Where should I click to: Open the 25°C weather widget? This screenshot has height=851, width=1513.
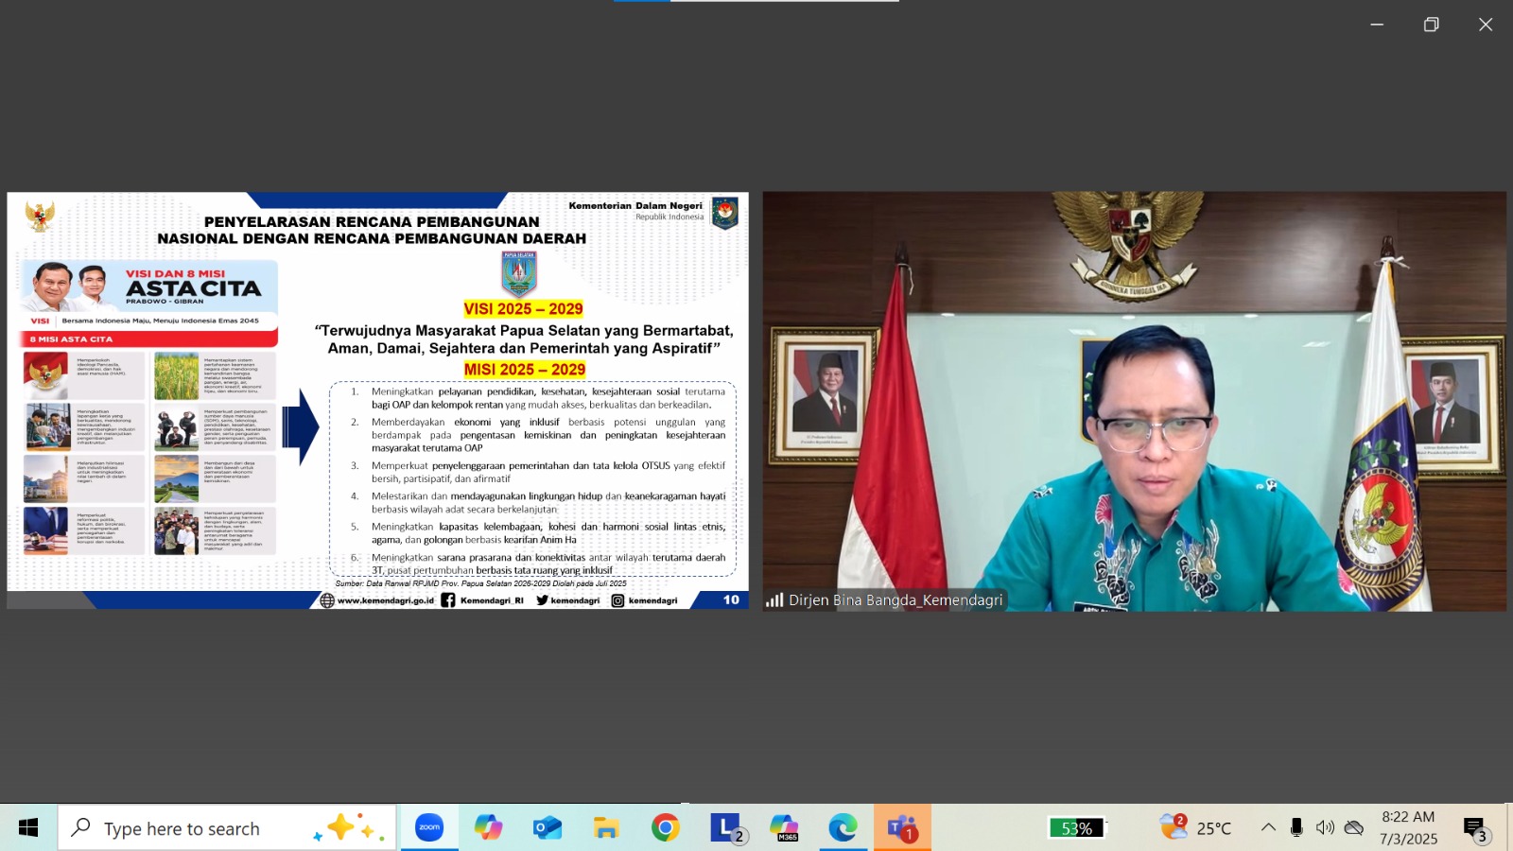(1196, 827)
